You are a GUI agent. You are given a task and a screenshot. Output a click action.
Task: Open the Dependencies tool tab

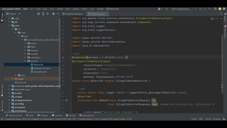click(87, 116)
